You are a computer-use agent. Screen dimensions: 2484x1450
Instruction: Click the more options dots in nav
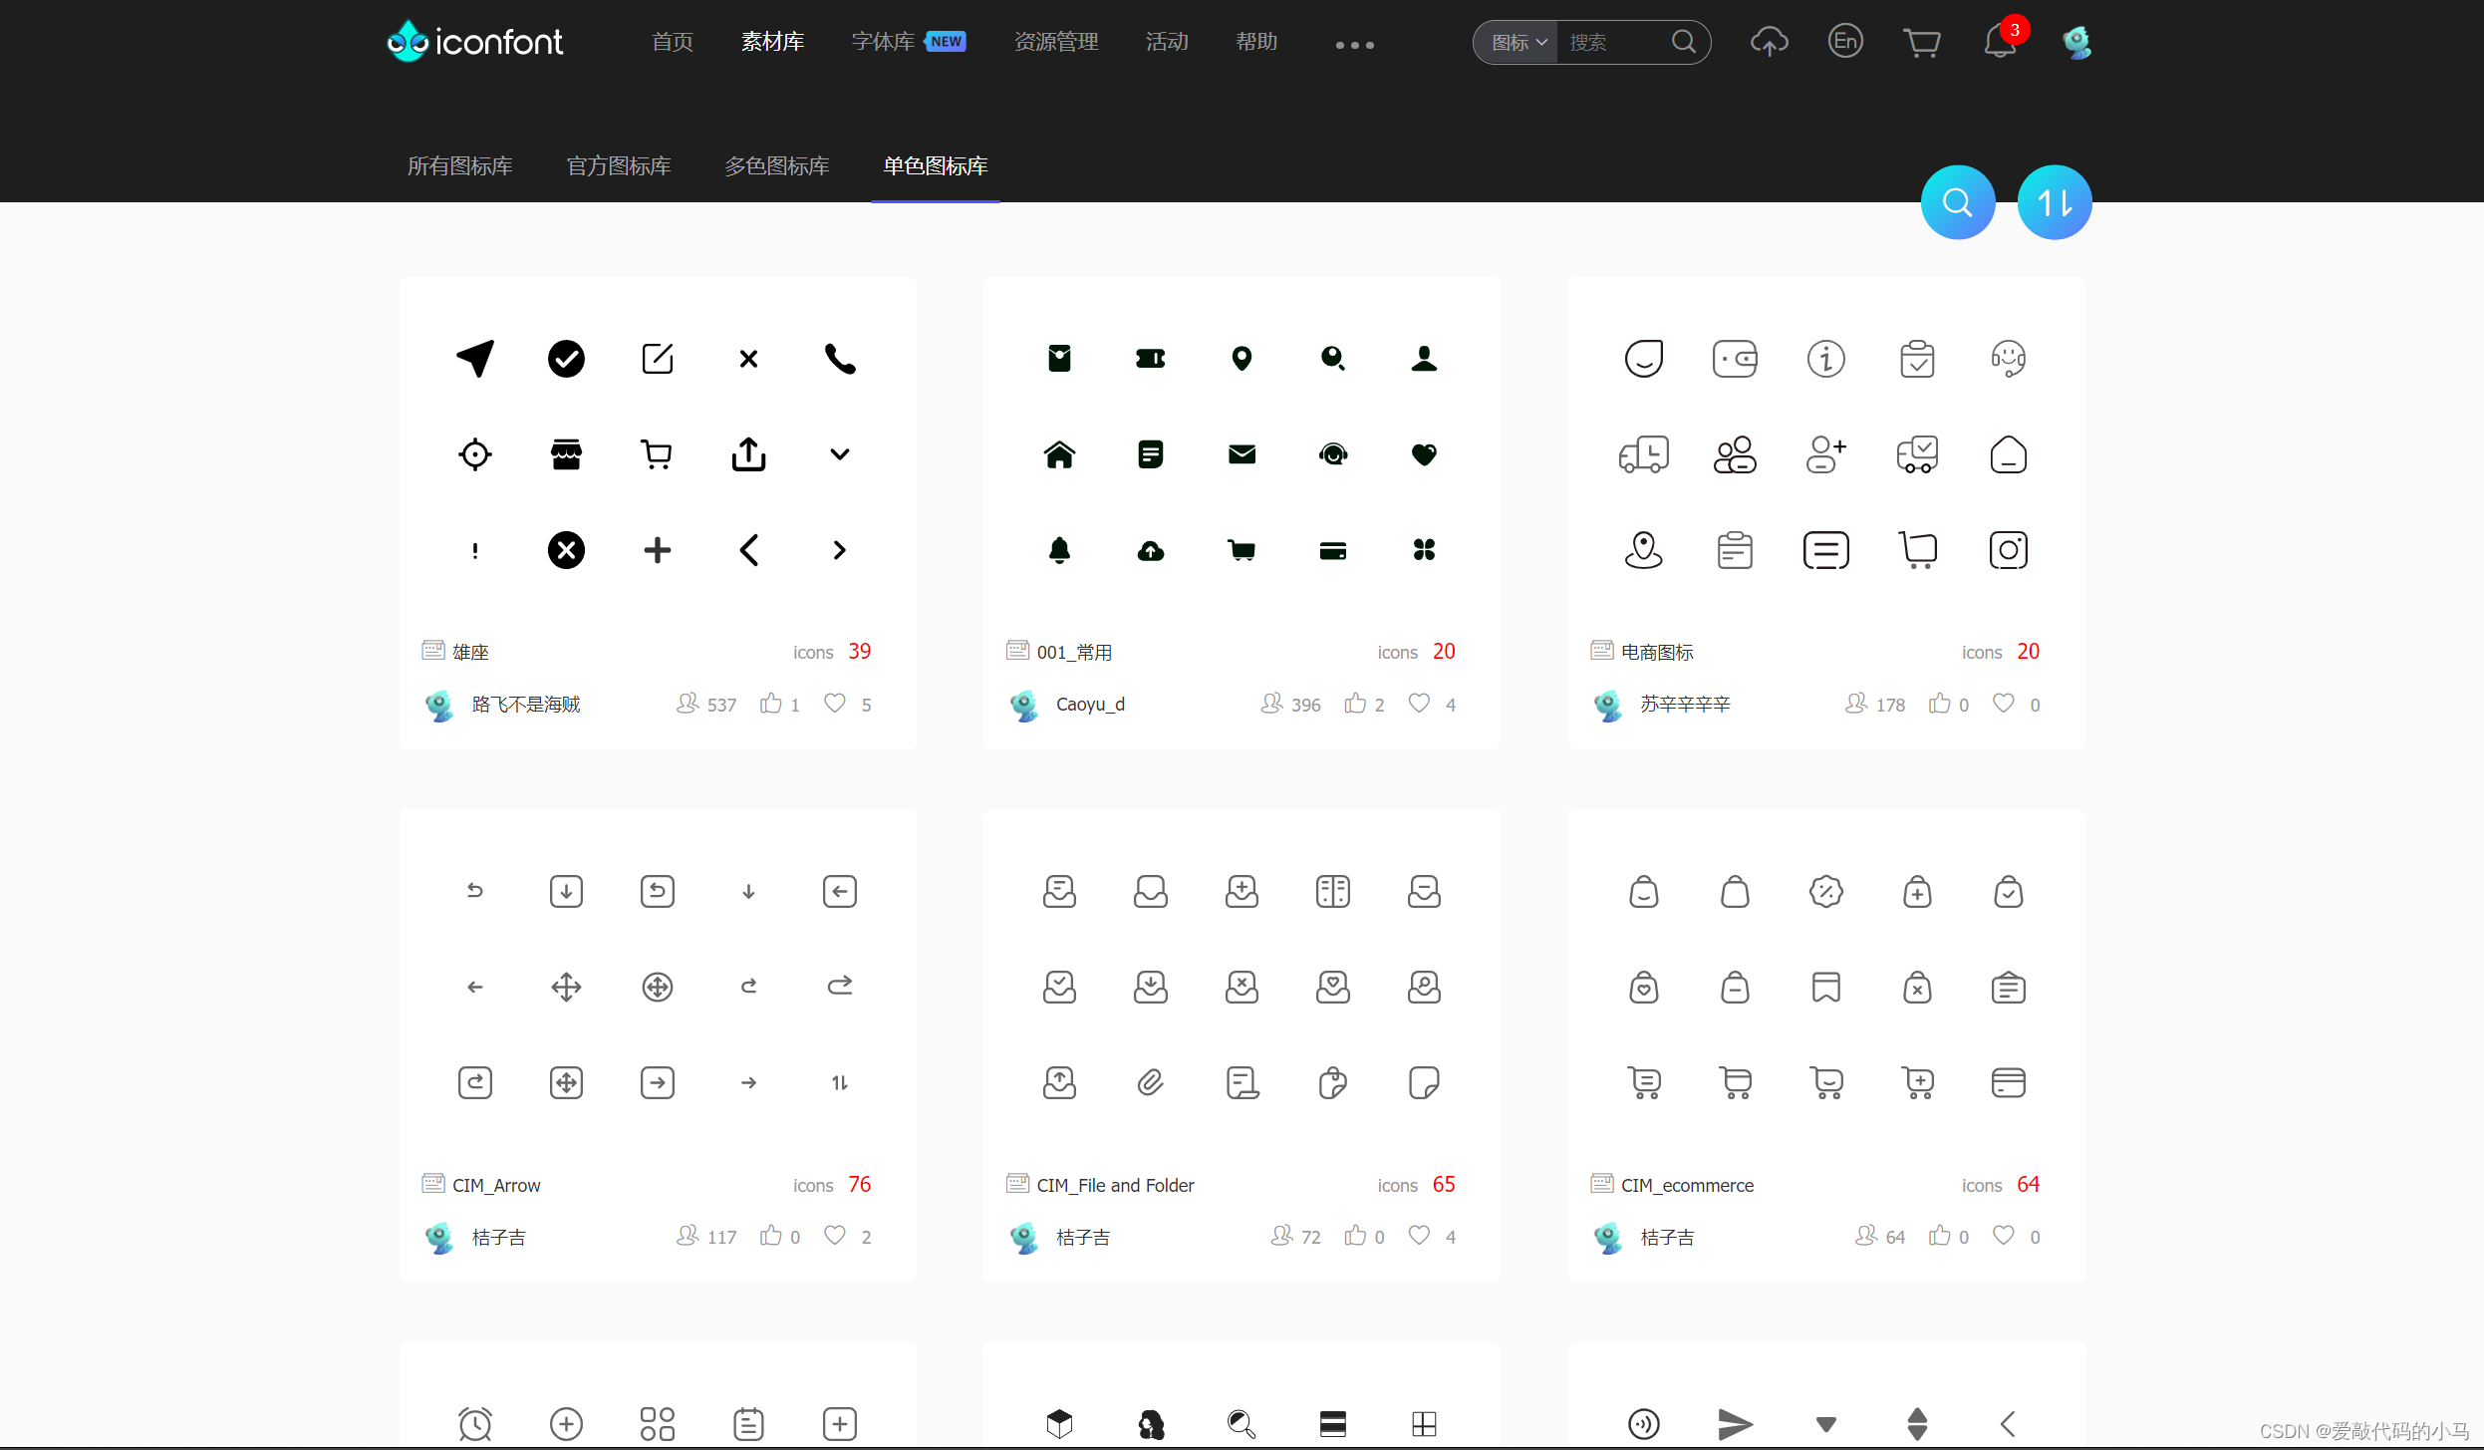tap(1354, 45)
